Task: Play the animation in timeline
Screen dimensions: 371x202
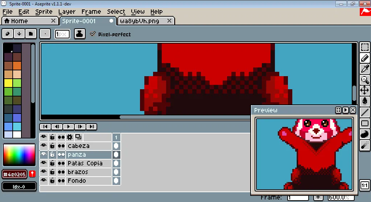Action: click(x=69, y=127)
